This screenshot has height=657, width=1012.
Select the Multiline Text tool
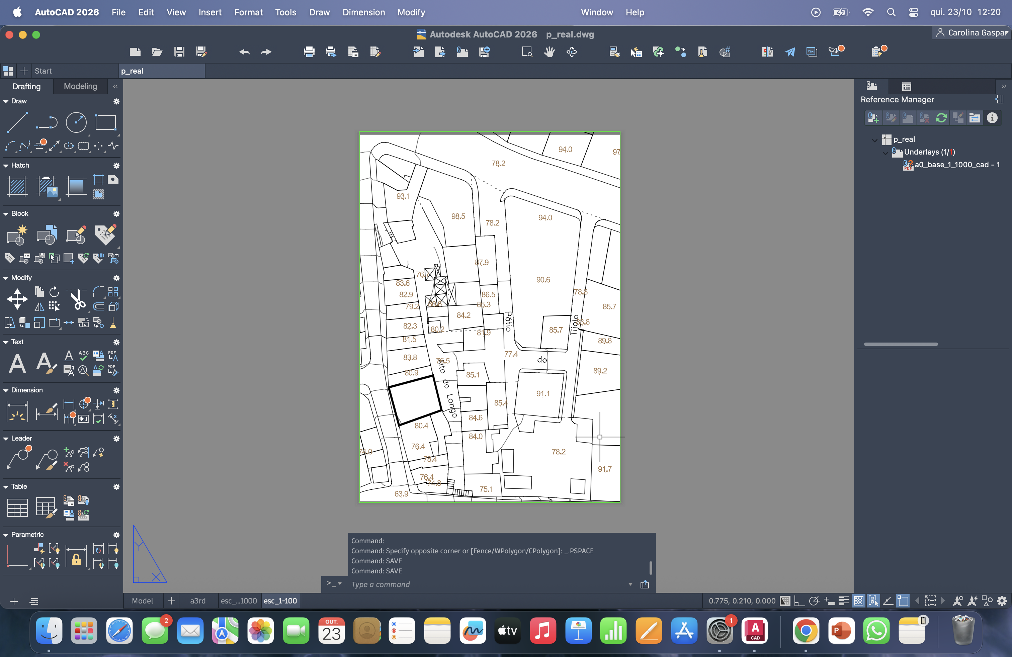(17, 363)
